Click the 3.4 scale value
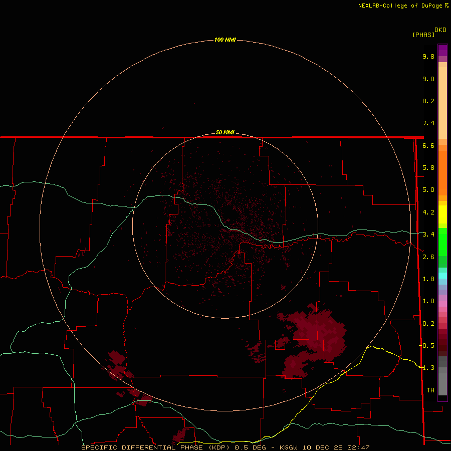The height and width of the screenshot is (451, 451). coord(428,235)
